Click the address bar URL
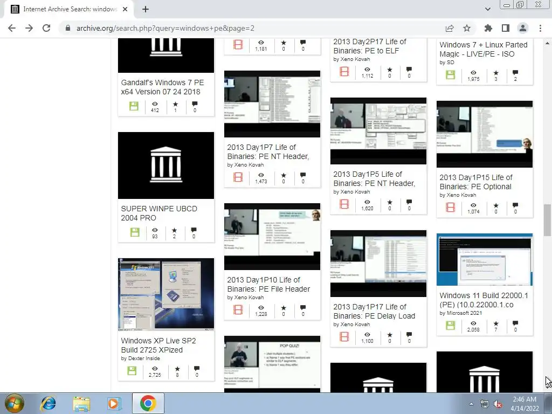The width and height of the screenshot is (552, 414). (x=165, y=28)
